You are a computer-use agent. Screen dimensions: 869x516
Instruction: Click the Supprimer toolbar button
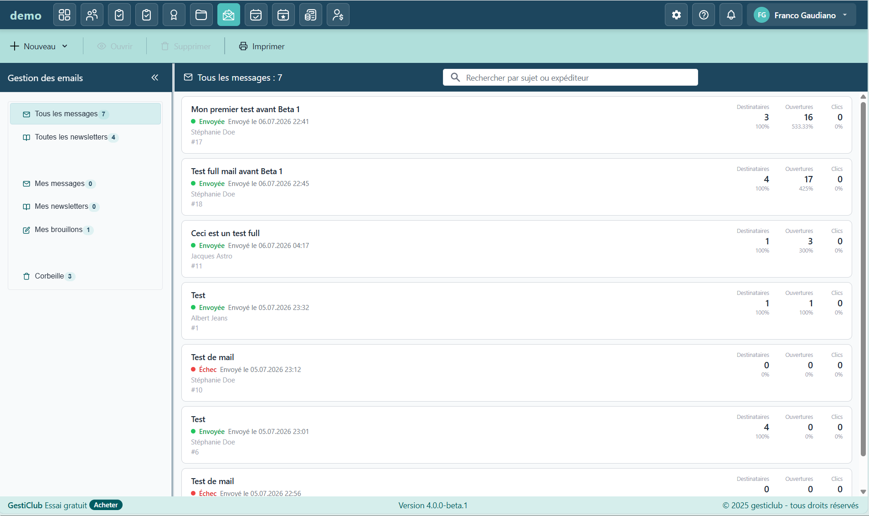coord(186,46)
